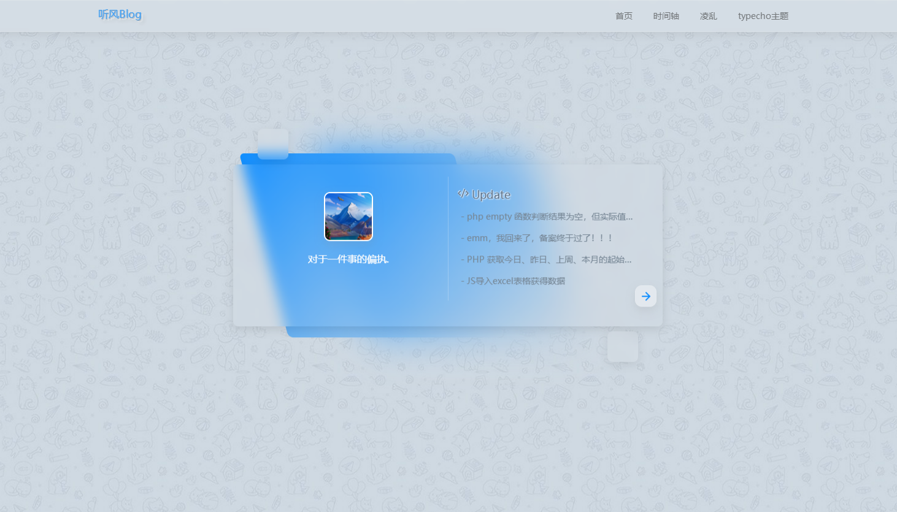Viewport: 897px width, 512px height.
Task: Click the dash marker before the first update
Action: [463, 216]
